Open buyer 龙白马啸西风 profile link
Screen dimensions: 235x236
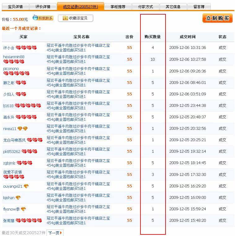click(x=14, y=140)
